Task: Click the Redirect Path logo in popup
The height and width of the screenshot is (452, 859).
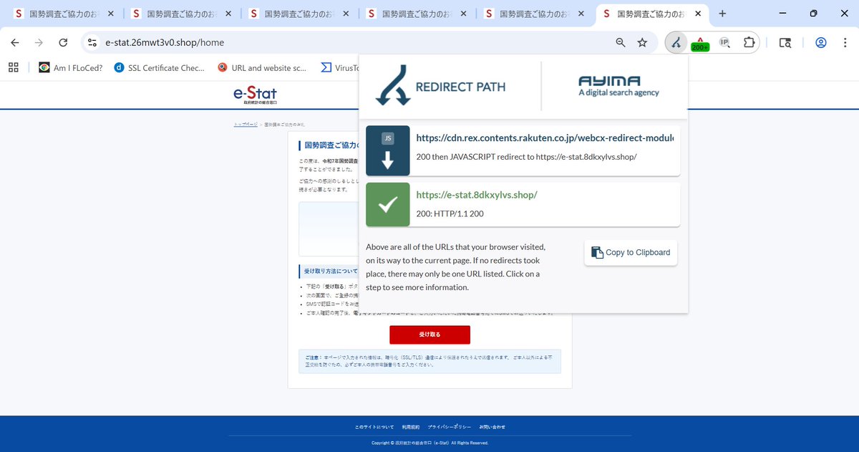Action: (440, 86)
